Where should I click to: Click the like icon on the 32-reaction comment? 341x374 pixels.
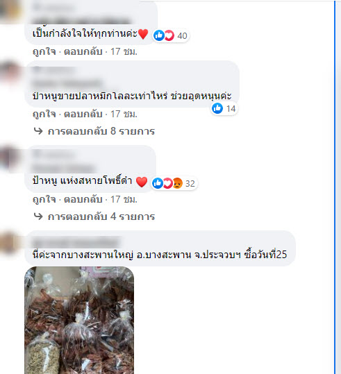[158, 183]
